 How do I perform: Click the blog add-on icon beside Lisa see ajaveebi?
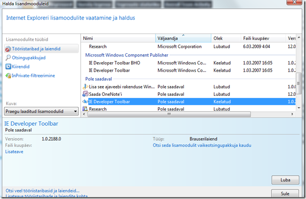click(85, 86)
